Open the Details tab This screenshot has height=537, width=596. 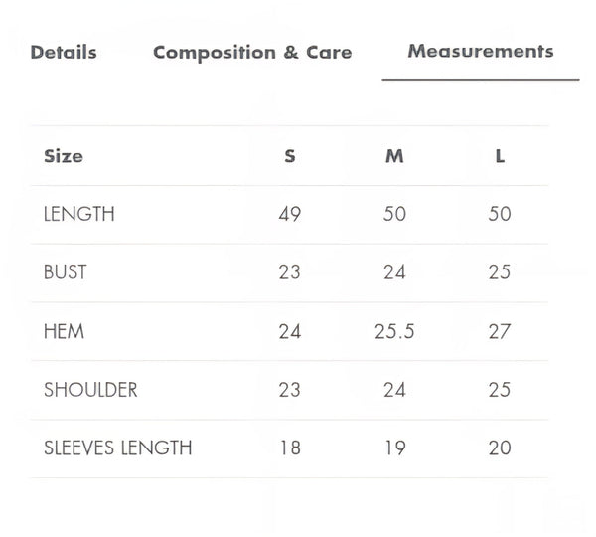pos(64,52)
